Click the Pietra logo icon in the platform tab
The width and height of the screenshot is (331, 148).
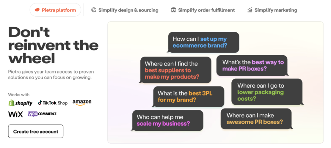point(37,10)
